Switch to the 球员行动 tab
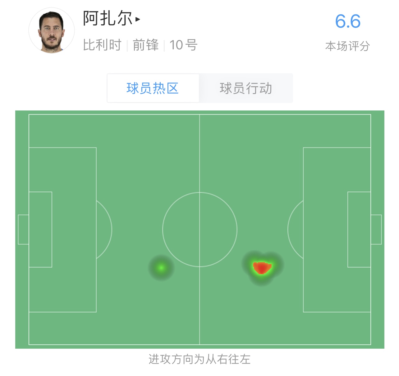 tap(246, 88)
